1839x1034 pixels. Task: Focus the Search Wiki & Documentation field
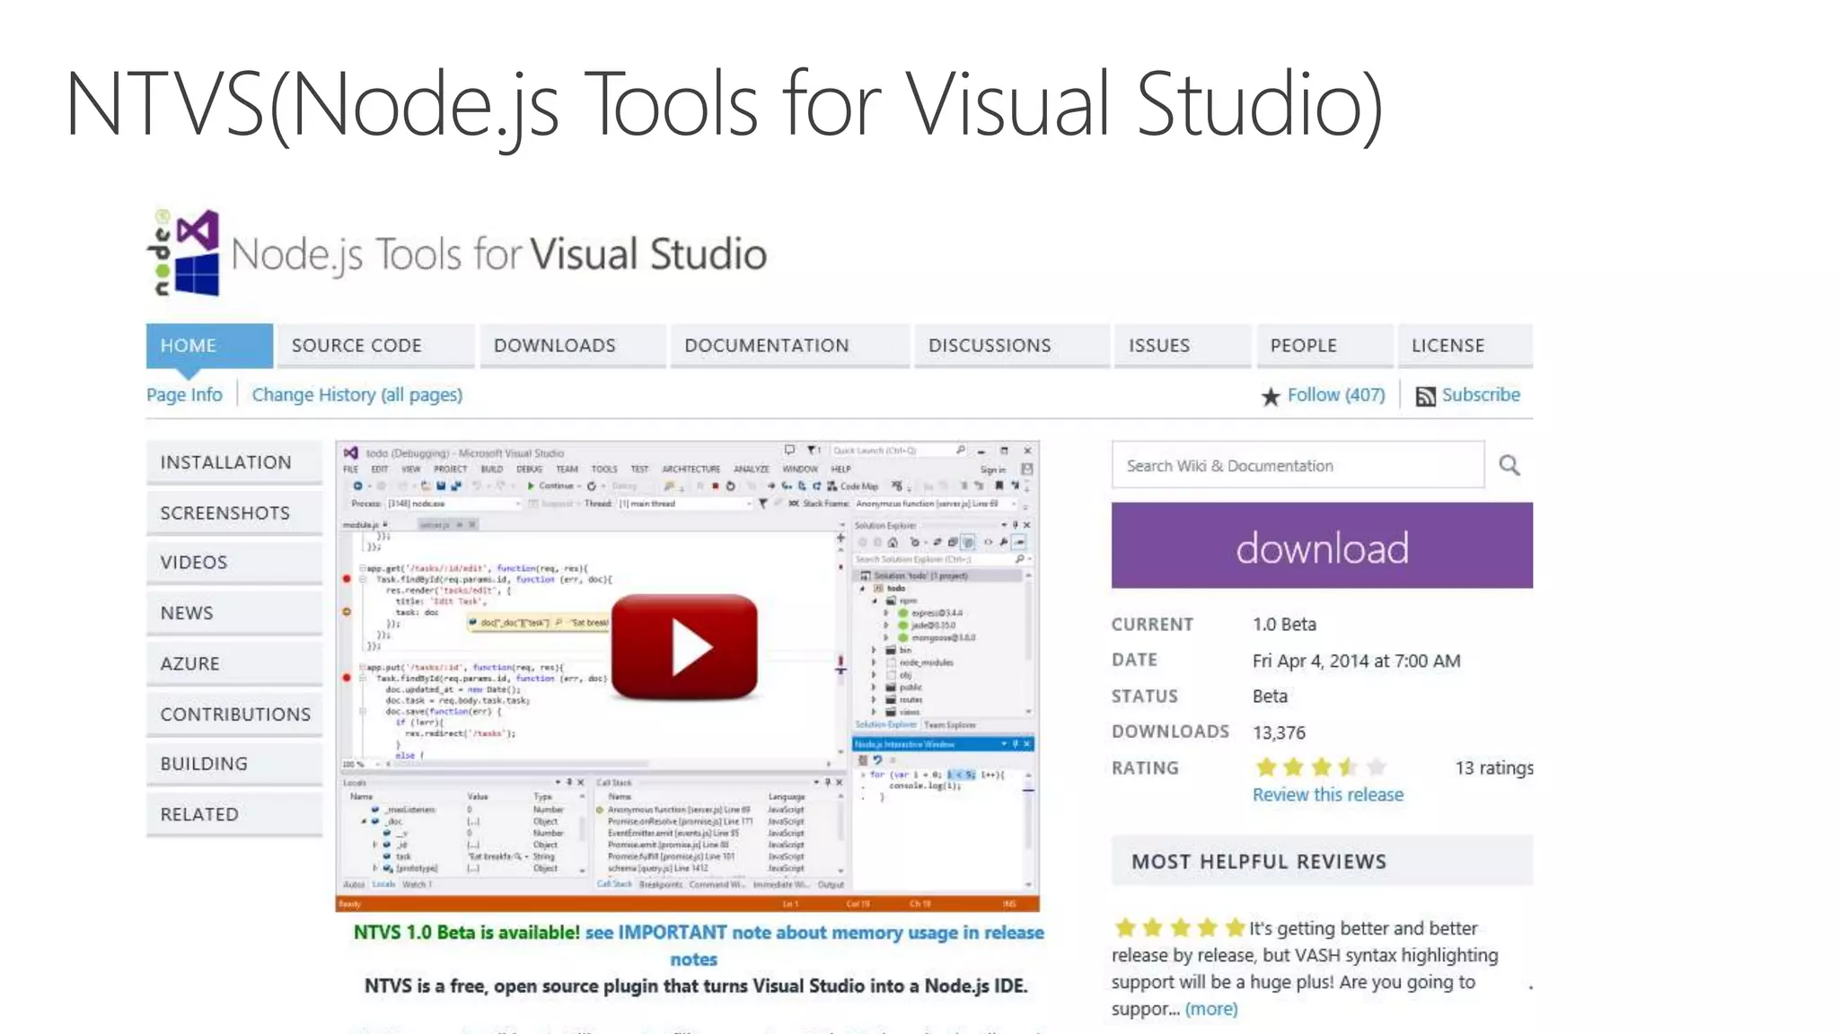1297,465
